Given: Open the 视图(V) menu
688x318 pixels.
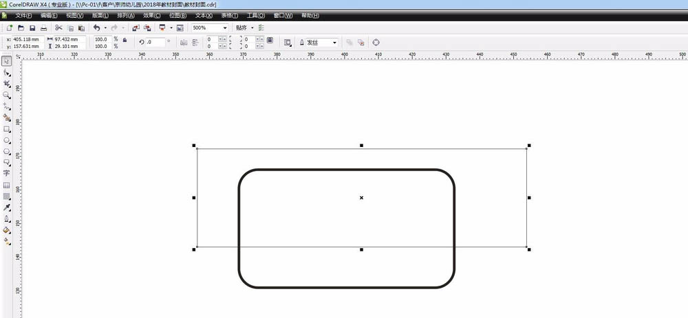Looking at the screenshot, I should 74,15.
